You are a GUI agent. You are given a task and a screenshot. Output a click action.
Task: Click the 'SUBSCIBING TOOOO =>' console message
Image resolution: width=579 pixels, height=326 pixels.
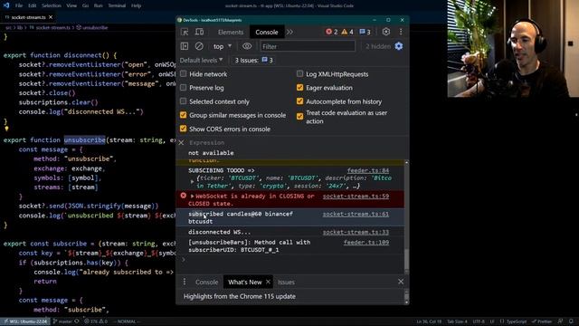pyautogui.click(x=222, y=170)
